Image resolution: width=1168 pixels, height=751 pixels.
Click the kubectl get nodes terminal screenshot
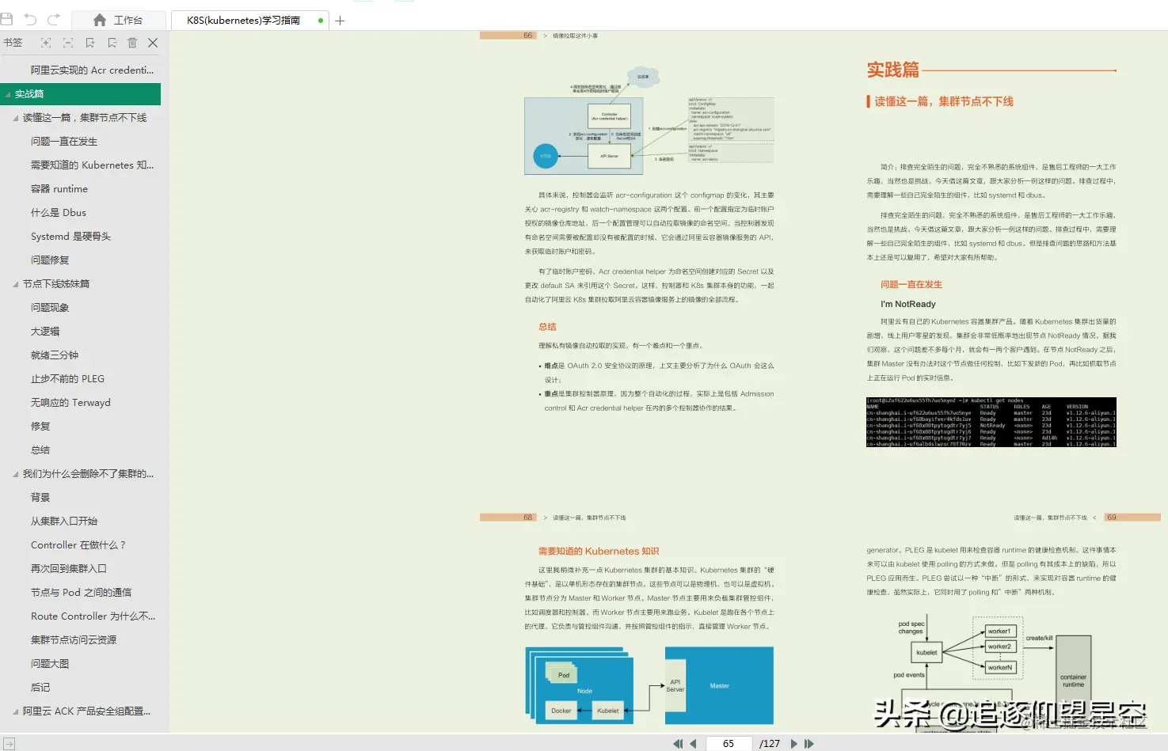(991, 423)
